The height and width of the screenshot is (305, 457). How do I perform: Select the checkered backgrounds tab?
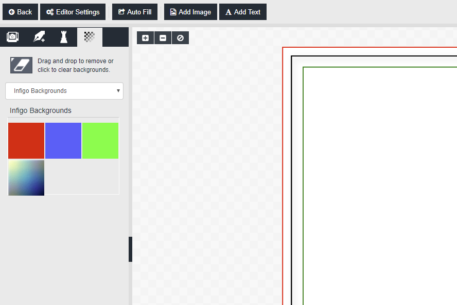(x=90, y=37)
